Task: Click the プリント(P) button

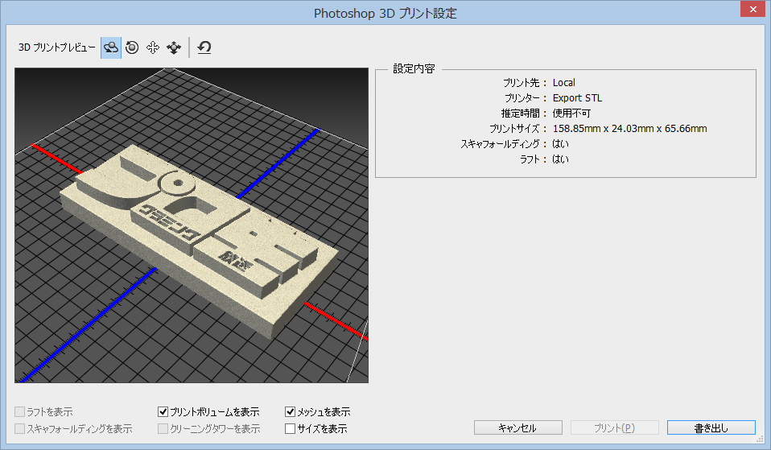Action: (615, 427)
